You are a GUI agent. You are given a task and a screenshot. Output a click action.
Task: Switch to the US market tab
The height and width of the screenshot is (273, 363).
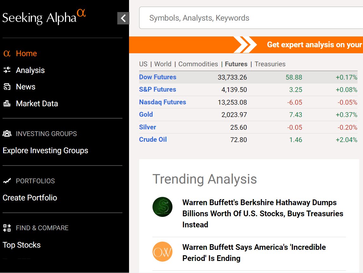click(143, 64)
